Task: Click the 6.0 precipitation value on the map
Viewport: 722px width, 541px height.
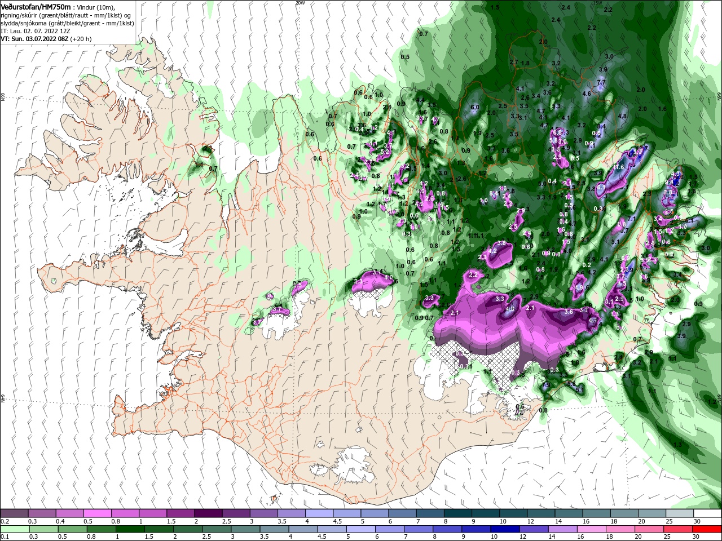Action: [x=475, y=107]
